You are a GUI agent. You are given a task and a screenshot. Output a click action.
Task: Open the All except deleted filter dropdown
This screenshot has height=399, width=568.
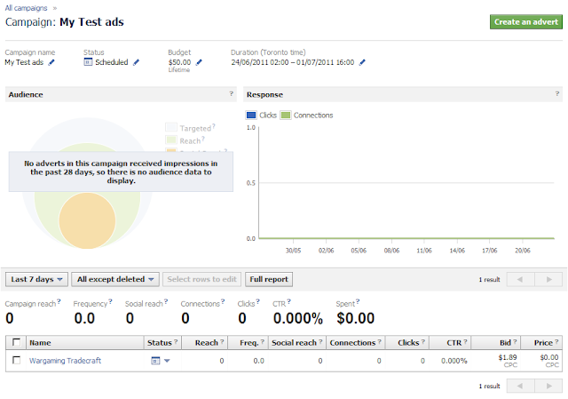tap(115, 279)
